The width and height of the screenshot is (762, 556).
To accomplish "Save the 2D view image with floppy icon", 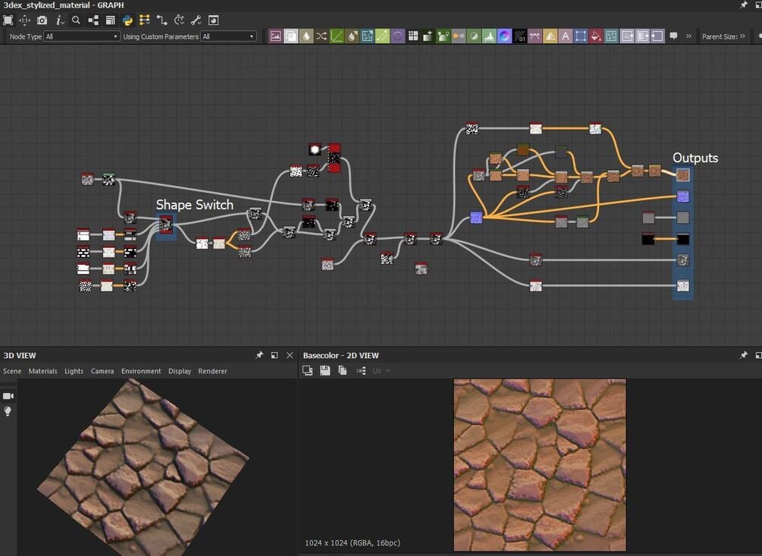I will click(325, 371).
